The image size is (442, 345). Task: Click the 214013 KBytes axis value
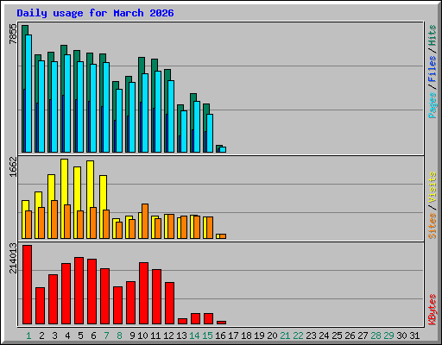[x=13, y=258]
